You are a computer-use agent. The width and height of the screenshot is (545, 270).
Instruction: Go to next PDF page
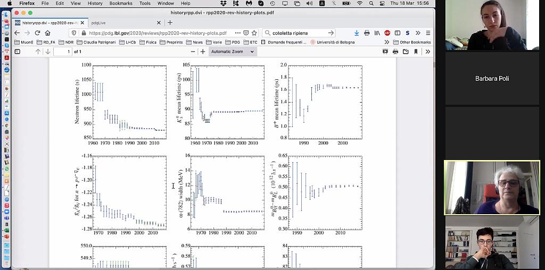click(x=48, y=52)
